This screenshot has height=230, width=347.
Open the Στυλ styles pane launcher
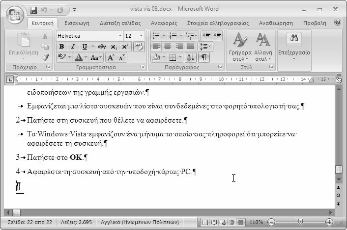click(271, 67)
